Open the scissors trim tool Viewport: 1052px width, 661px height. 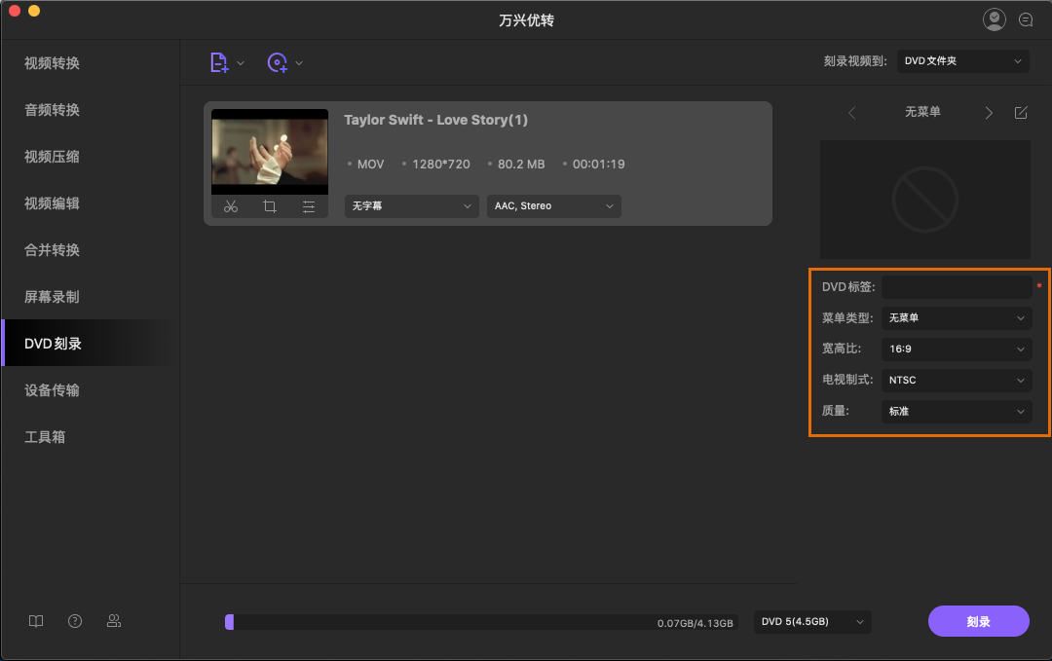point(231,206)
